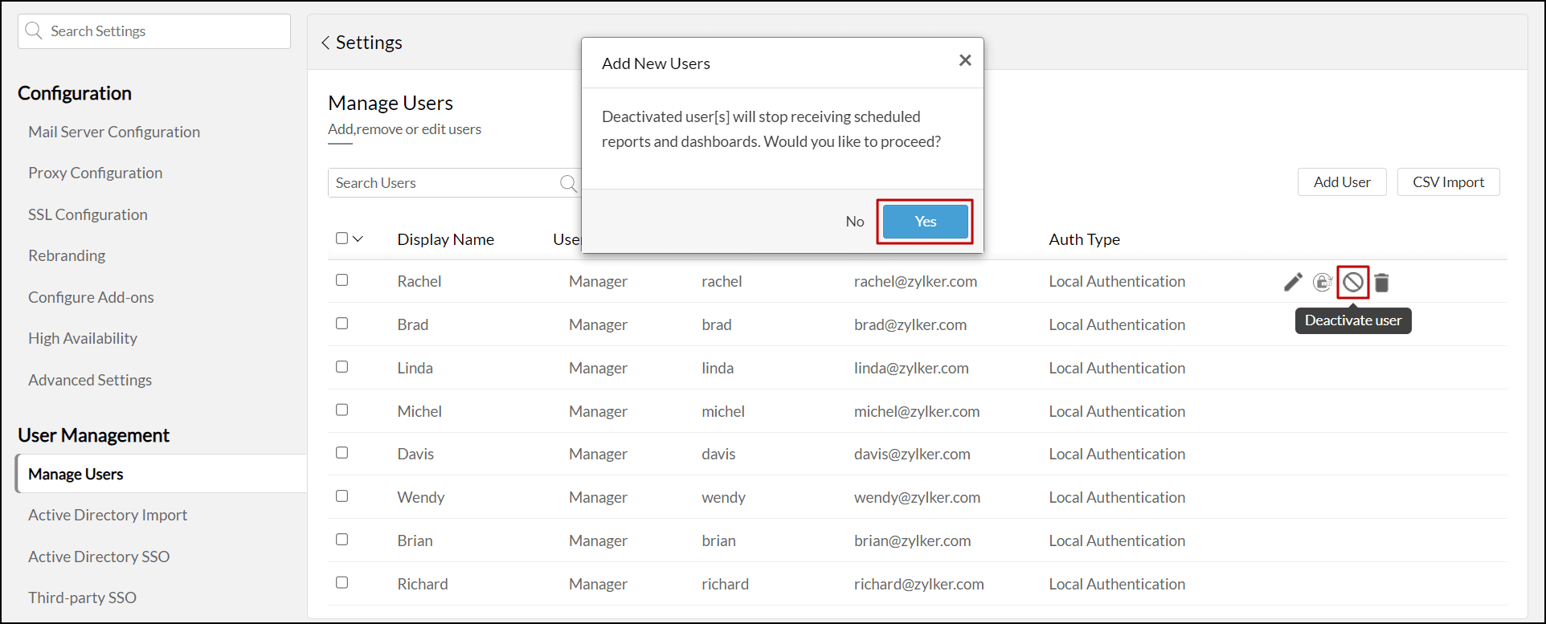Tick the checkbox next to Brad
This screenshot has width=1546, height=624.
342,324
